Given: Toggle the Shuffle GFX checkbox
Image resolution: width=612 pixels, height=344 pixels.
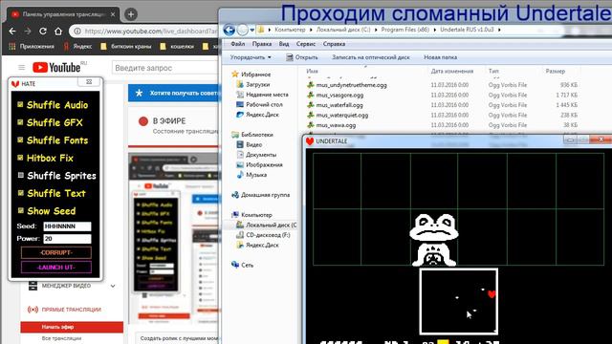Looking at the screenshot, I should tap(20, 122).
